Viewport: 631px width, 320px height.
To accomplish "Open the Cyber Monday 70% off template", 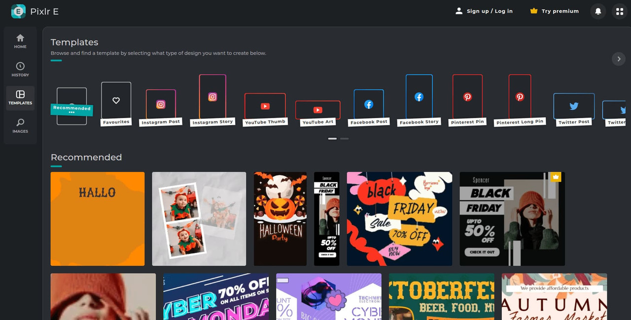I will 216,297.
